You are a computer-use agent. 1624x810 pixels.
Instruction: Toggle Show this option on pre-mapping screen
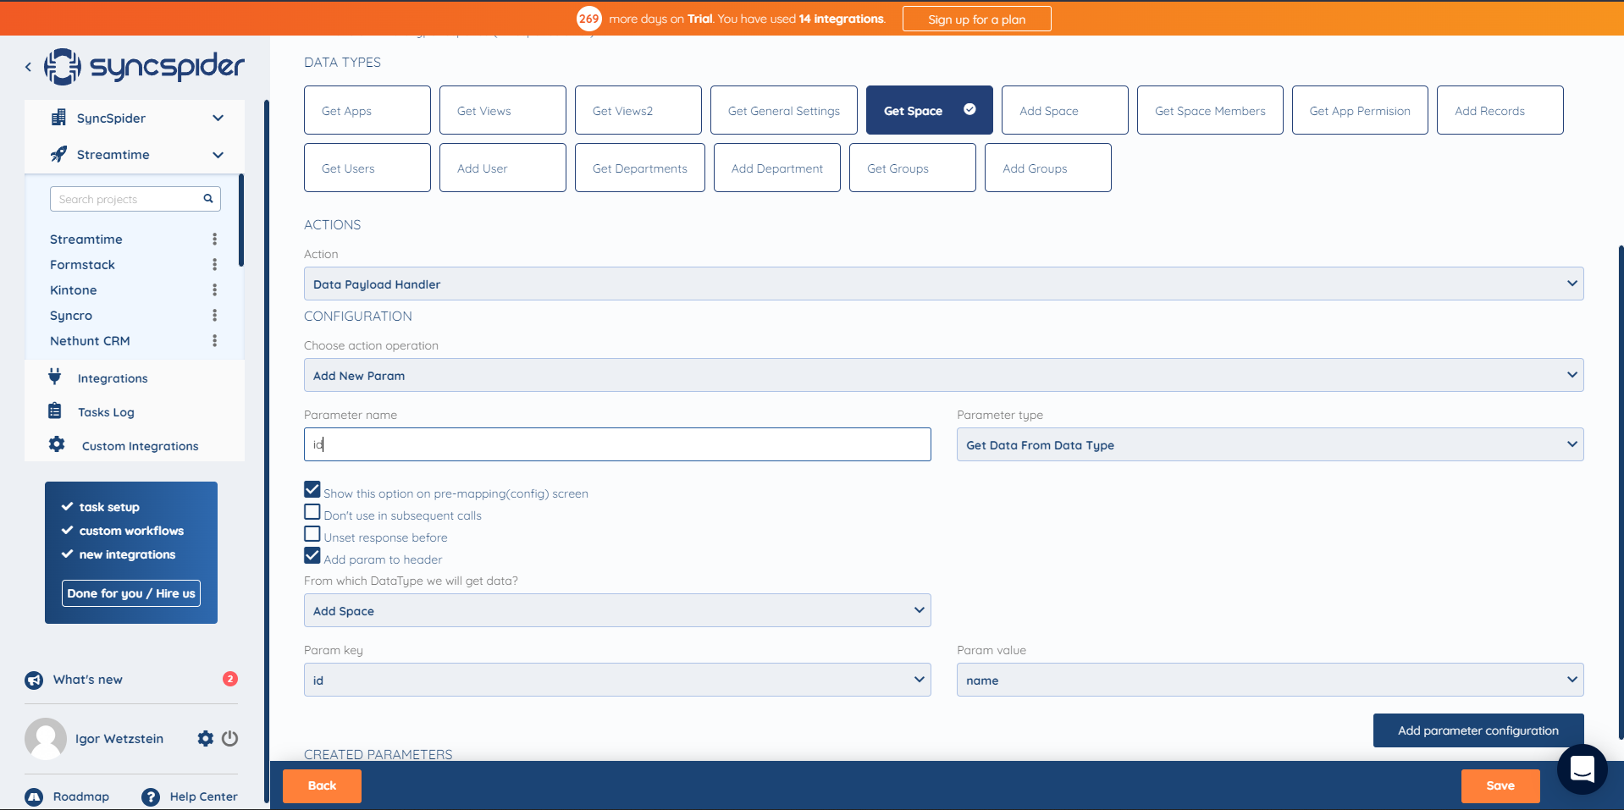(312, 490)
